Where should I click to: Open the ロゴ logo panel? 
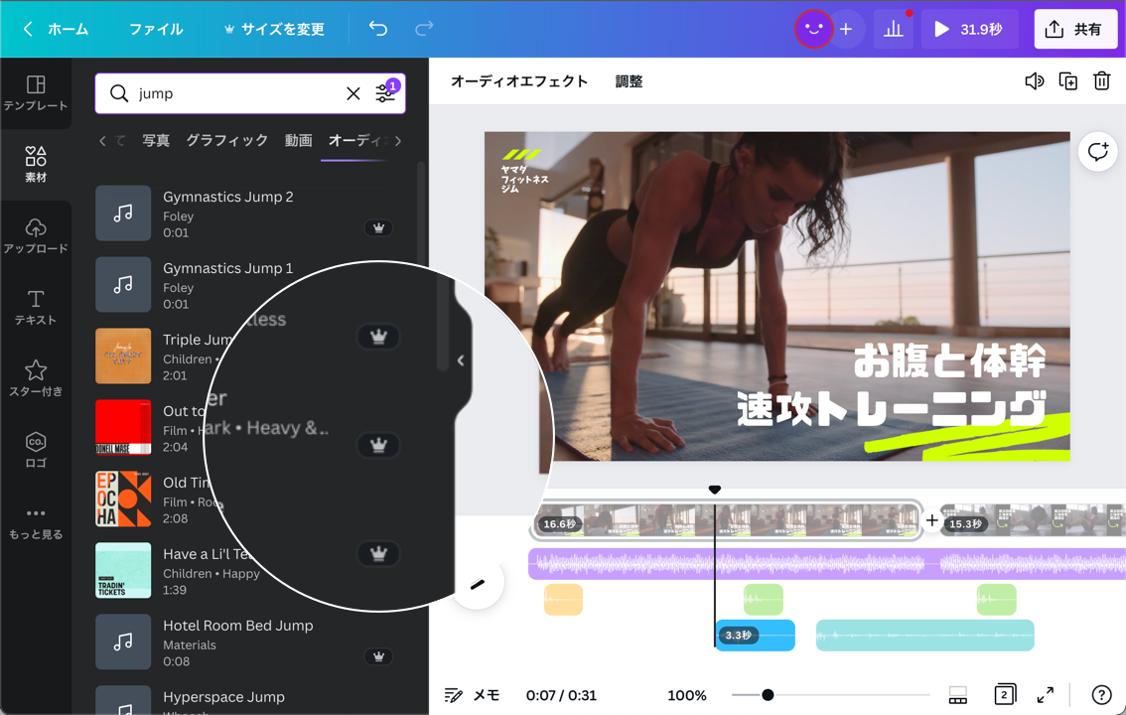pyautogui.click(x=35, y=450)
